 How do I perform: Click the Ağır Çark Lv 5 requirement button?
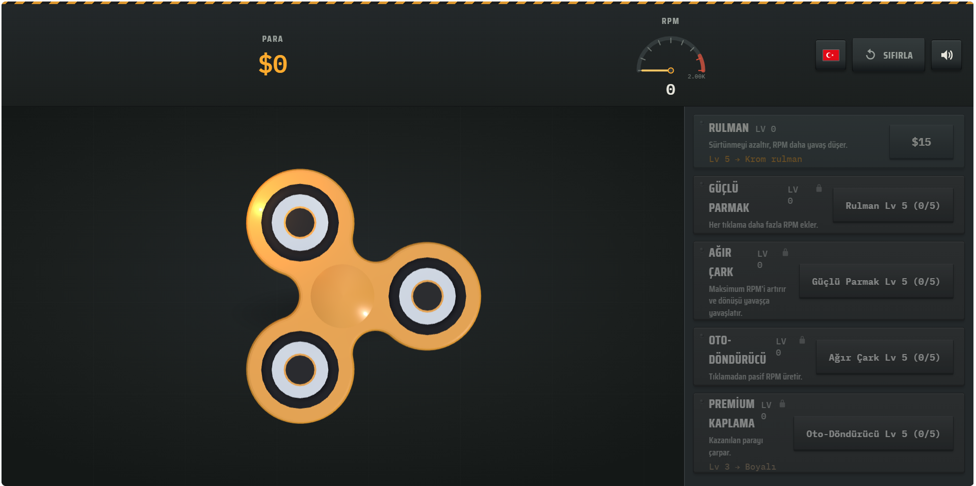884,358
